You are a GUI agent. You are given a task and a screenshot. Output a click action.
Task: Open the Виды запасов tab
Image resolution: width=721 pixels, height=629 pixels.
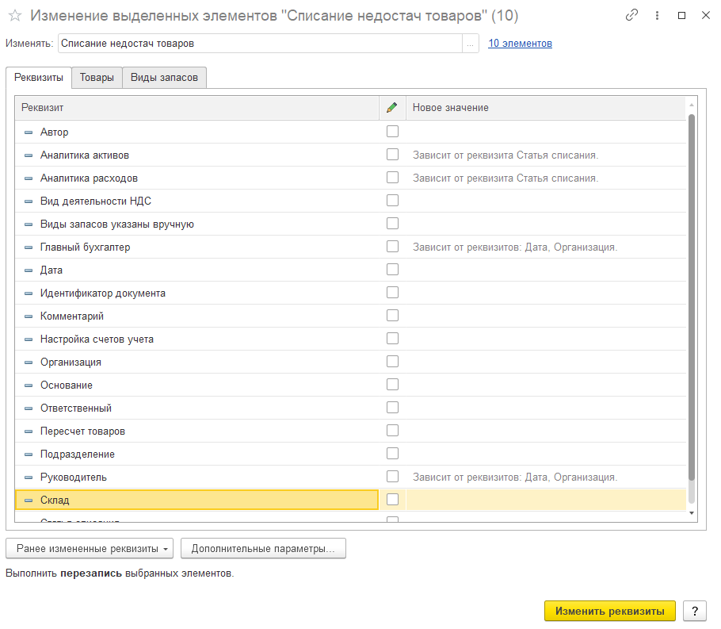(x=164, y=77)
